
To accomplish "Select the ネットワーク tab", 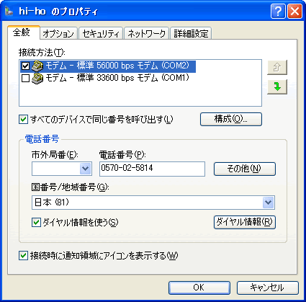I will (x=146, y=33).
